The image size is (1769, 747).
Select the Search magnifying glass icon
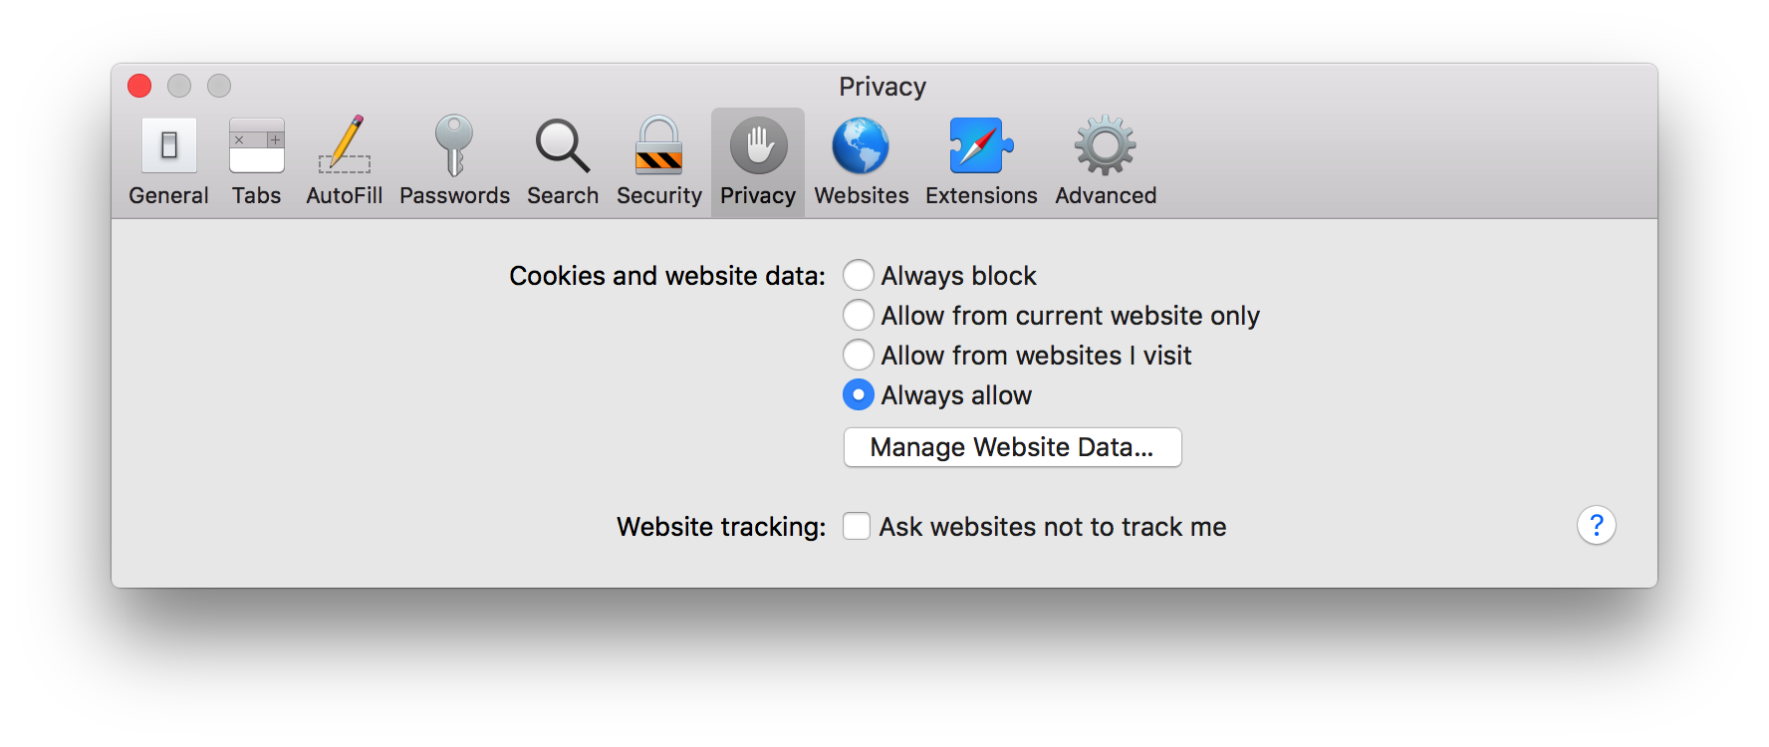(563, 145)
